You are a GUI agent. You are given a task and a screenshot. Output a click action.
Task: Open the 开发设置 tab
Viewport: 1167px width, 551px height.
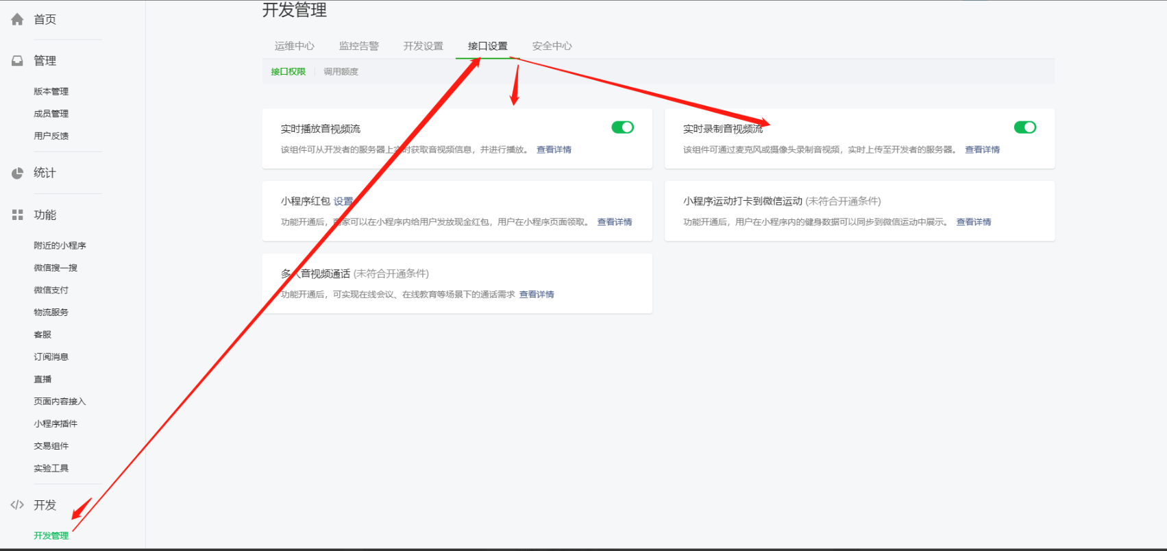click(x=423, y=46)
